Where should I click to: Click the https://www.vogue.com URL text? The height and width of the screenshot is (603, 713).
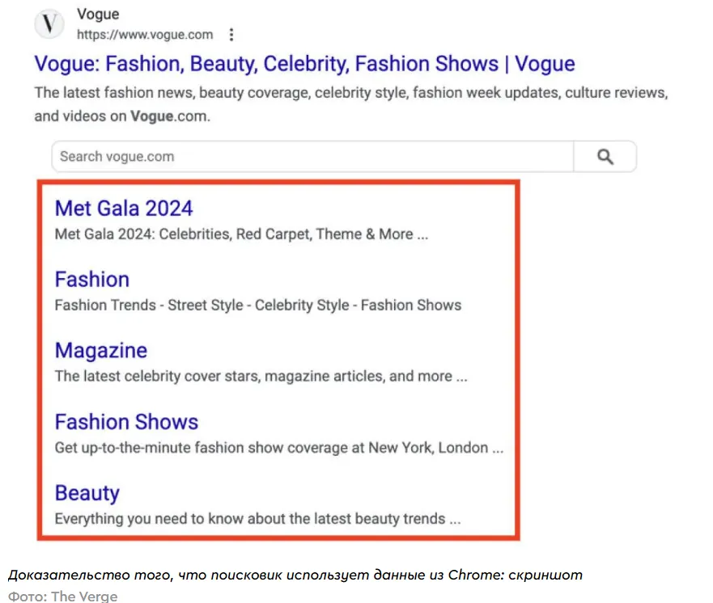tap(145, 35)
